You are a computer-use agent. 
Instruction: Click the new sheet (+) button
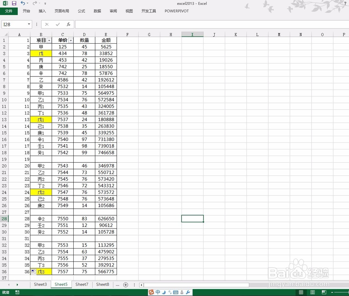[126, 285]
